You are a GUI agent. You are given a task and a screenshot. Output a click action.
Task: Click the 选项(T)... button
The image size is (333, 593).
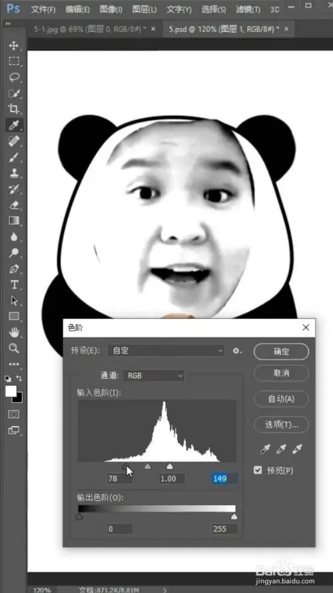point(281,424)
